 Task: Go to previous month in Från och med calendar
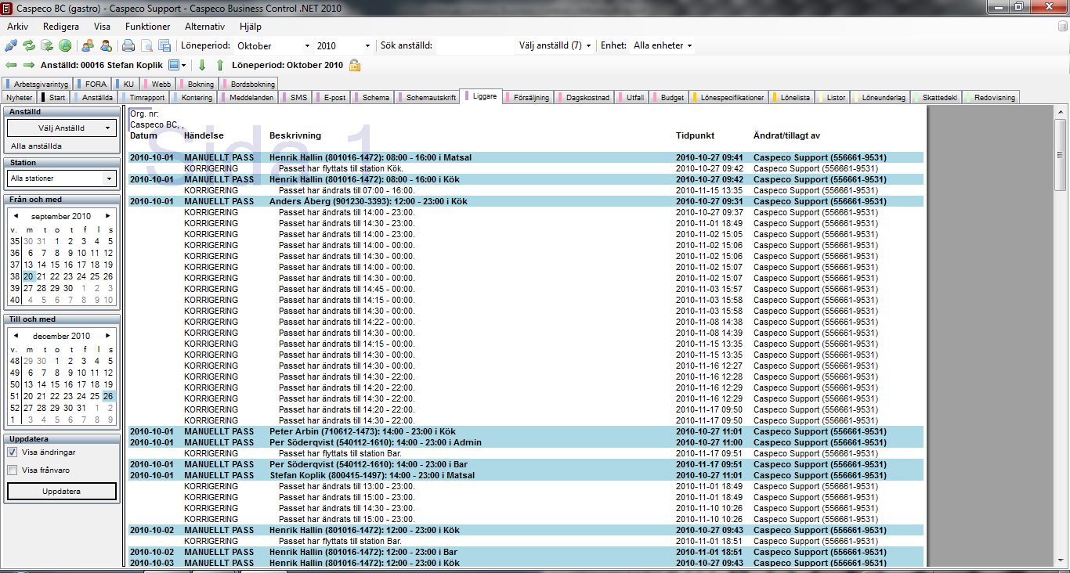pos(16,216)
